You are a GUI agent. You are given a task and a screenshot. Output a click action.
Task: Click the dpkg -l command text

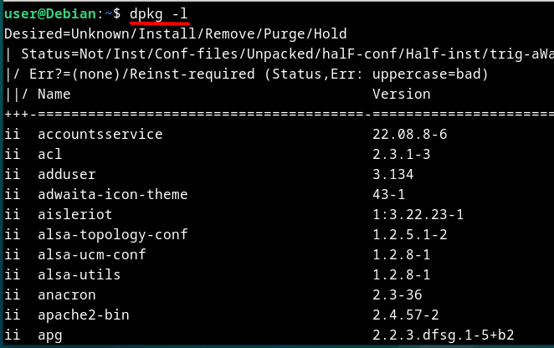(x=159, y=14)
